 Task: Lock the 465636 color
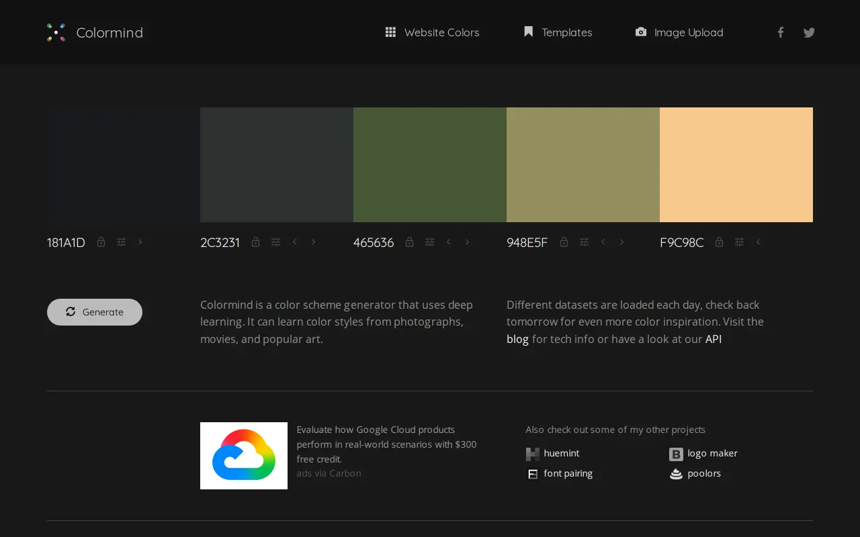(x=409, y=242)
